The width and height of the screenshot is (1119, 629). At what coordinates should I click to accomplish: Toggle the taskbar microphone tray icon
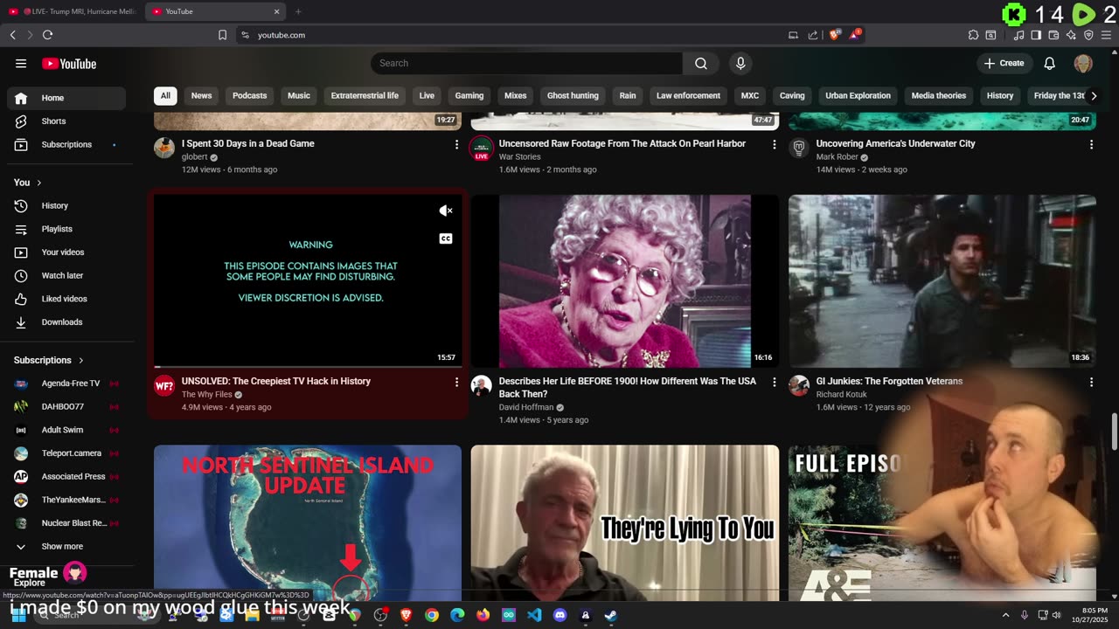pos(1025,615)
